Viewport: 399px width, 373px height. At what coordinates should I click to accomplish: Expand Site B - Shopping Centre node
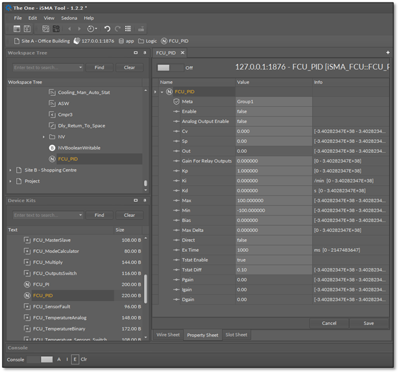(x=10, y=170)
